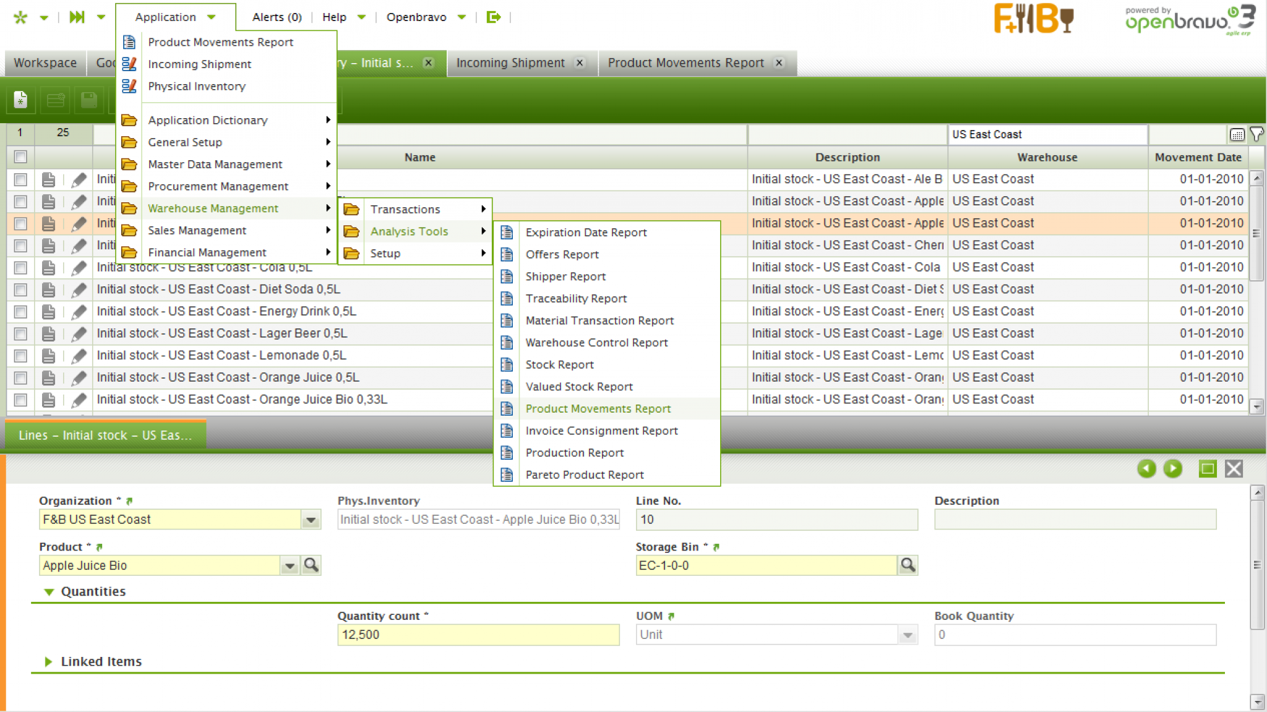The width and height of the screenshot is (1267, 712).
Task: Switch to the Incoming Shipment tab
Action: coord(510,62)
